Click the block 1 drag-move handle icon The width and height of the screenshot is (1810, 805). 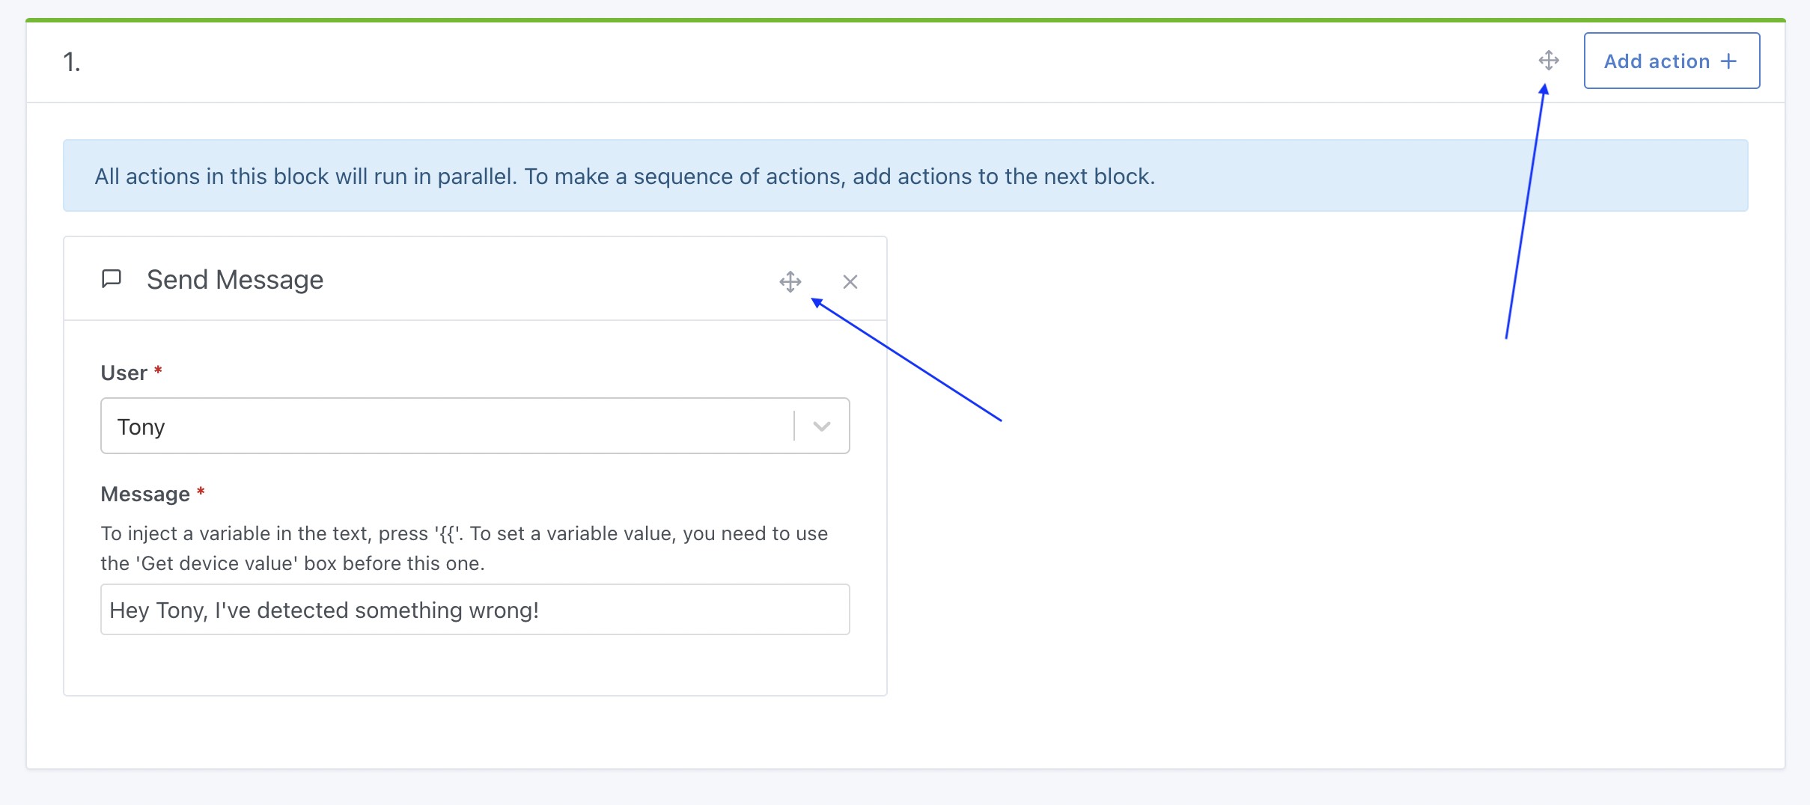click(1549, 61)
